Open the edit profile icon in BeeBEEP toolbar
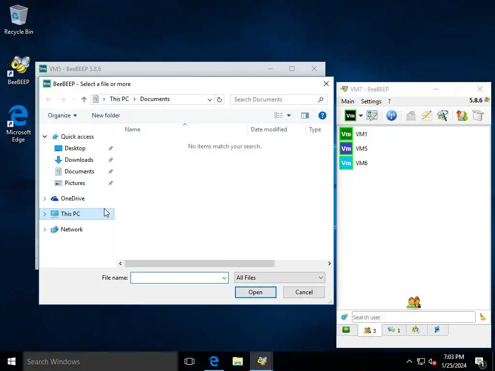495x371 pixels. (x=372, y=115)
